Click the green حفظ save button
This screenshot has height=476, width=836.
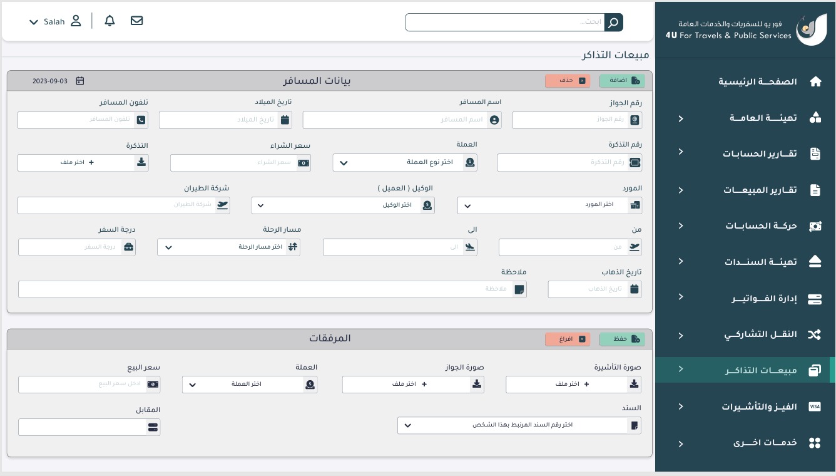click(x=622, y=339)
